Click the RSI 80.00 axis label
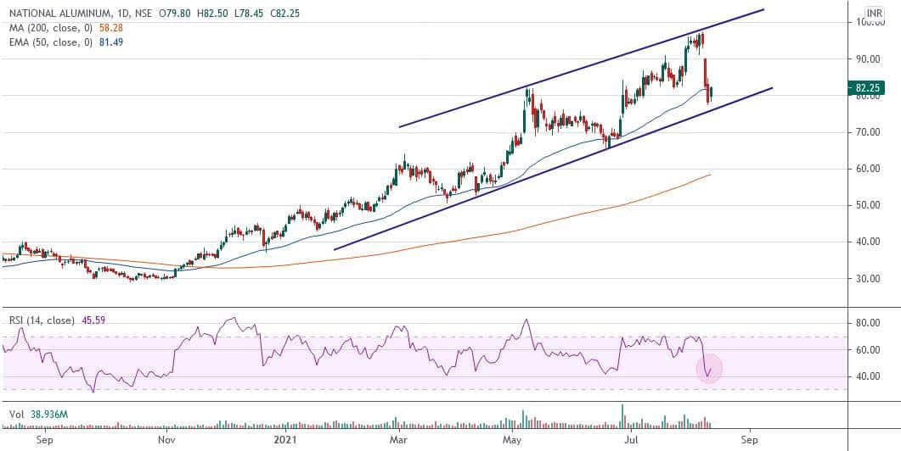 coord(869,323)
